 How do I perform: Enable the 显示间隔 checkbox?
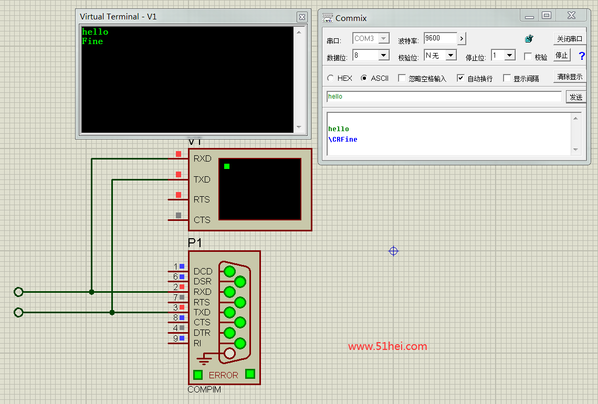[507, 78]
